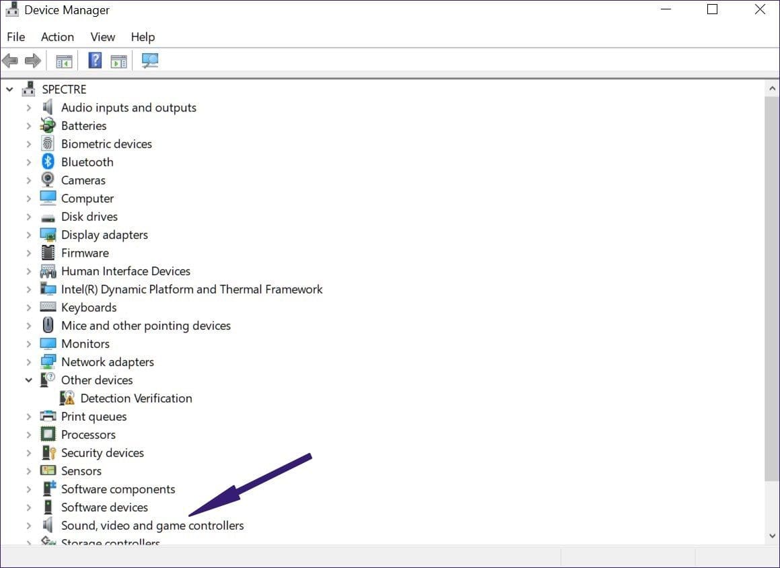Image resolution: width=780 pixels, height=568 pixels.
Task: Click the Forward arrow toolbar icon
Action: click(x=33, y=61)
